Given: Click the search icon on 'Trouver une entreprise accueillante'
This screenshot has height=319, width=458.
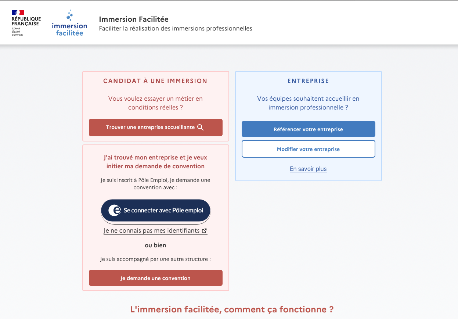Looking at the screenshot, I should (x=201, y=127).
